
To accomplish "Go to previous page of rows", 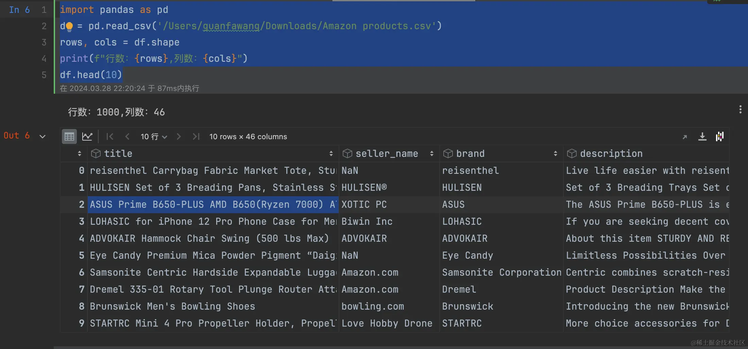I will [x=127, y=136].
